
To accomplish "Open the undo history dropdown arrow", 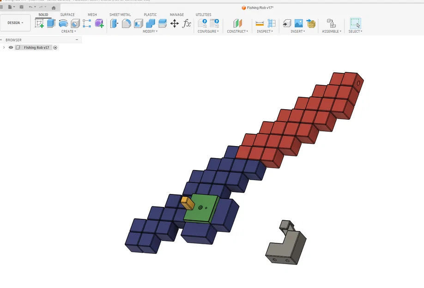I will click(x=35, y=7).
